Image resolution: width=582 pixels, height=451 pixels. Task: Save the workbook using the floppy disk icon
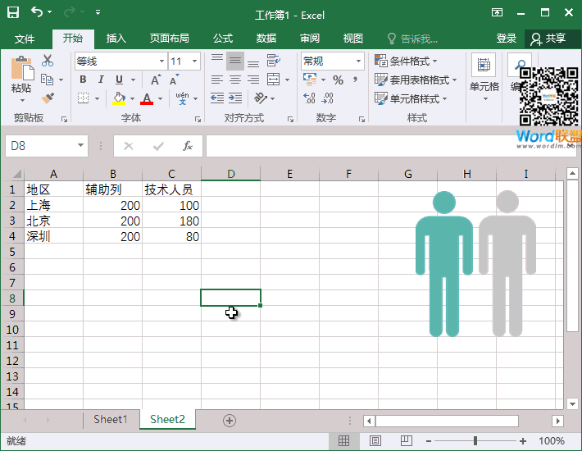pyautogui.click(x=13, y=12)
